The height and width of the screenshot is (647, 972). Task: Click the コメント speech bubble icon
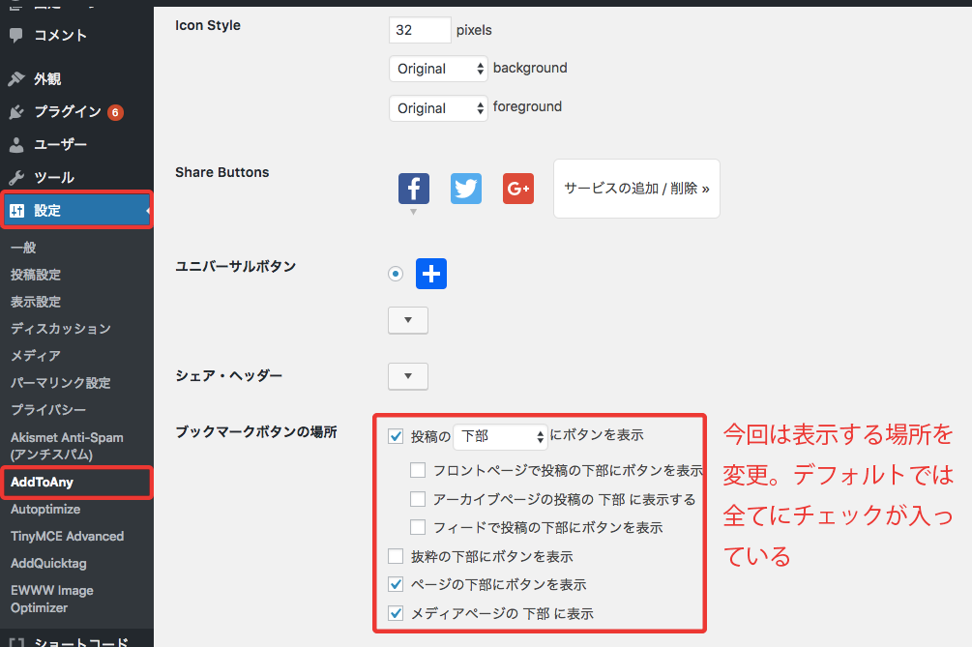(x=16, y=36)
